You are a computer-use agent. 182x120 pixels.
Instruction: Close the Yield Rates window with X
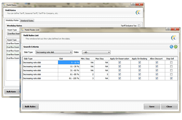pos(139,4)
